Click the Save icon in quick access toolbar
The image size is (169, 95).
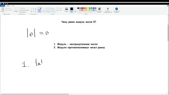[3, 4]
